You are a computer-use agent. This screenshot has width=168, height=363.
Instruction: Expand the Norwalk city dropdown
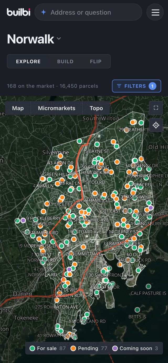[x=59, y=39]
